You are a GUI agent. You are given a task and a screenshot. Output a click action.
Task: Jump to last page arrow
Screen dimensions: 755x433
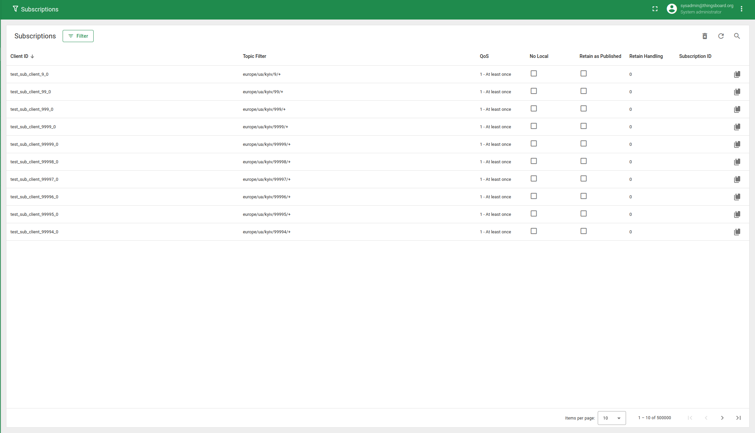[x=738, y=418]
